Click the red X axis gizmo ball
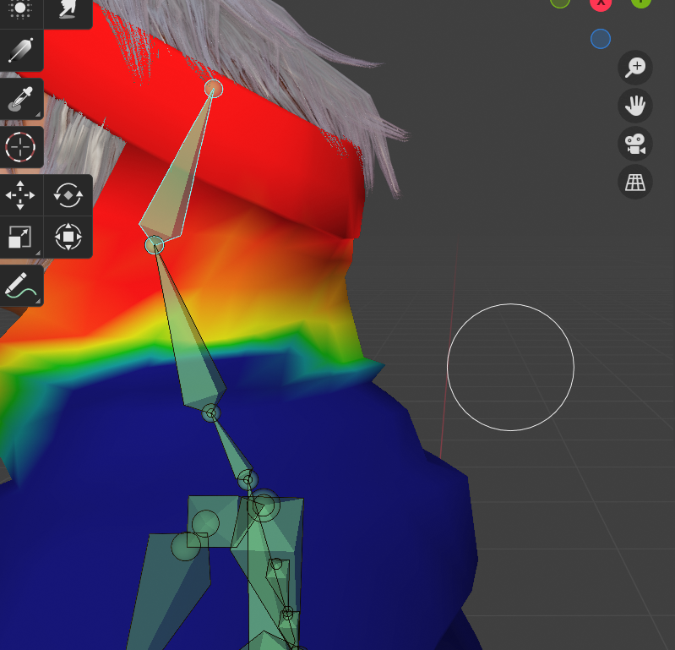 pos(600,3)
